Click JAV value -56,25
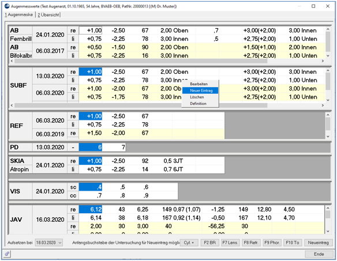The image size is (337, 261). (x=214, y=226)
